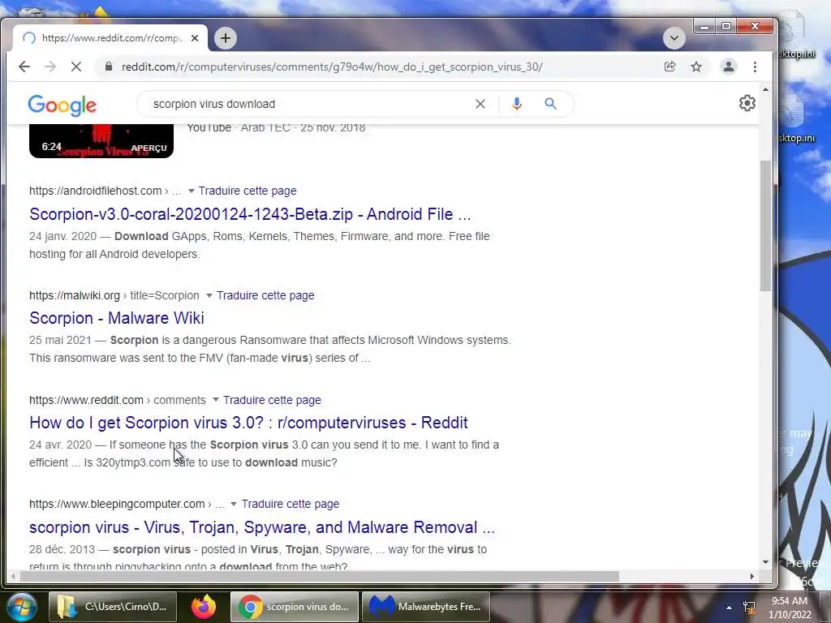Screen dimensions: 831x623
Task: Open scorpion virus Malware Removal result
Action: coord(262,527)
